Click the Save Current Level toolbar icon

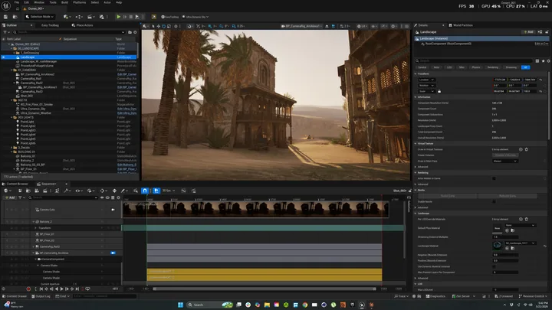coord(5,17)
